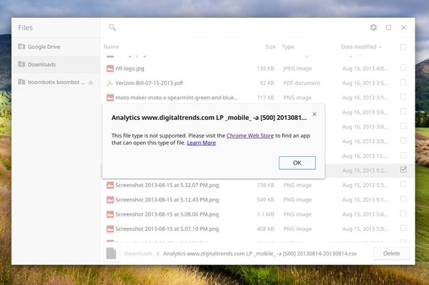Image resolution: width=429 pixels, height=285 pixels.
Task: Click Downloads in the breadcrumb path
Action: [138, 253]
